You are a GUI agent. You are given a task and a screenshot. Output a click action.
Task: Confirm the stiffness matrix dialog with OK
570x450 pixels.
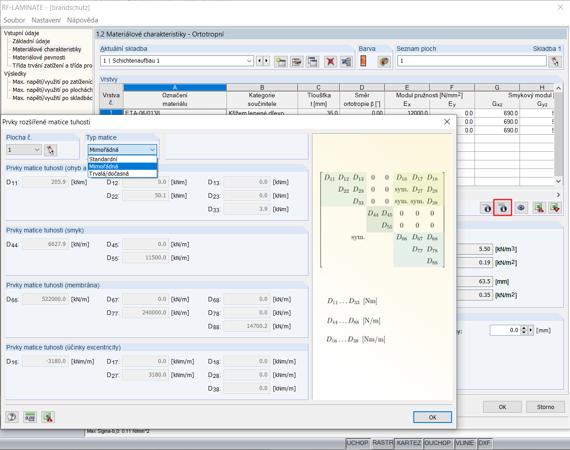point(432,417)
